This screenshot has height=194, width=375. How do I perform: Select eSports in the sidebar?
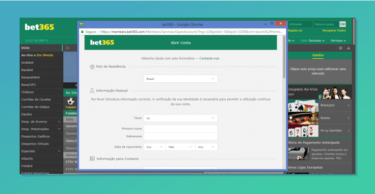[x=41, y=159]
